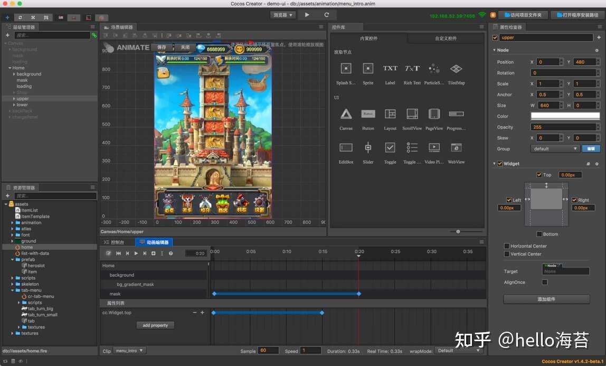Viewport: 606px width, 366px height.
Task: Open the Group dropdown in Node properties
Action: (554, 148)
